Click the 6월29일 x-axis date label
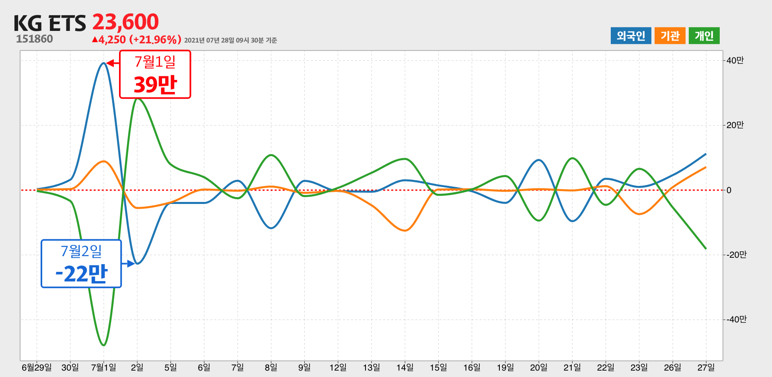Viewport: 772px width, 377px height. tap(37, 367)
